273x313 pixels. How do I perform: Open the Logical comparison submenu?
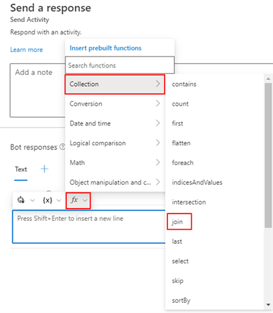tap(115, 143)
